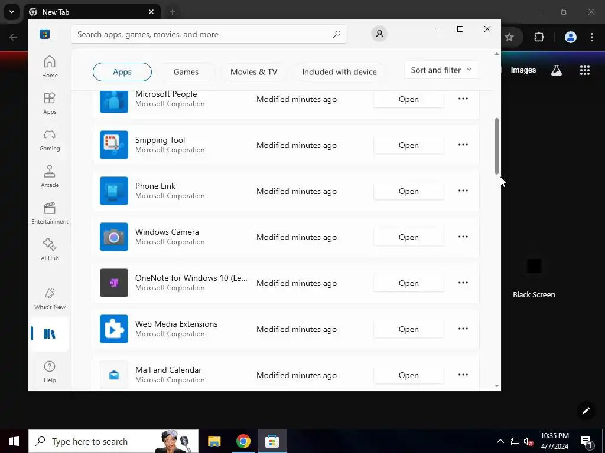The width and height of the screenshot is (605, 453).
Task: Switch to Included with device tab
Action: 339,72
